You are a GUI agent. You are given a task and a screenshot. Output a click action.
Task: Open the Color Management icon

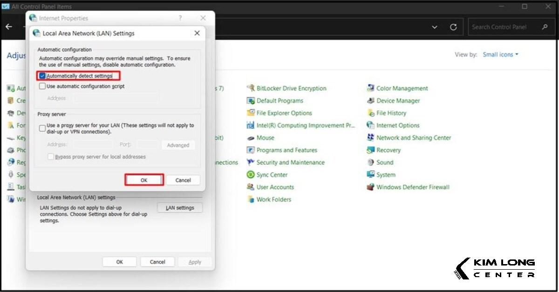pos(371,88)
